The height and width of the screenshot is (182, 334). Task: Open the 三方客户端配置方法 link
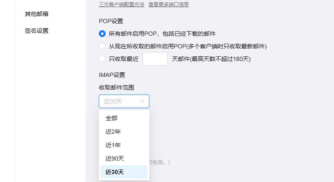[x=122, y=5]
